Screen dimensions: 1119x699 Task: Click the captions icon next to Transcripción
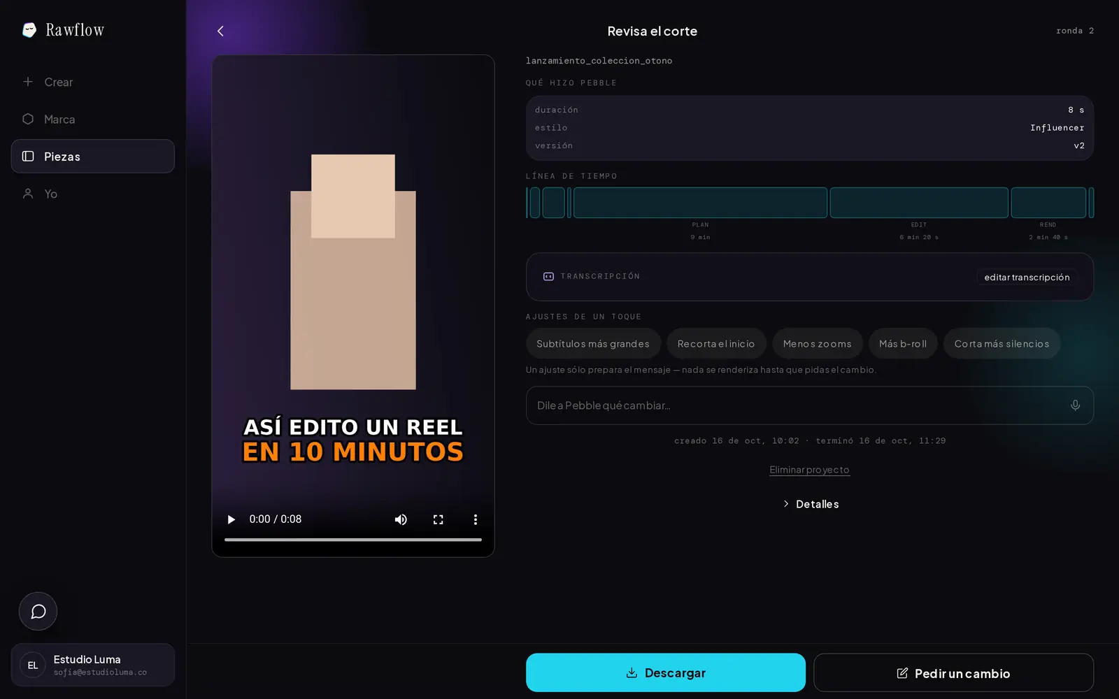pos(548,277)
